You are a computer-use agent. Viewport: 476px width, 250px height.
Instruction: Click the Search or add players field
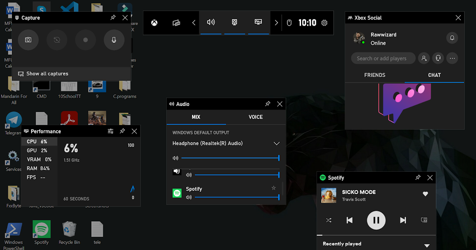point(382,58)
